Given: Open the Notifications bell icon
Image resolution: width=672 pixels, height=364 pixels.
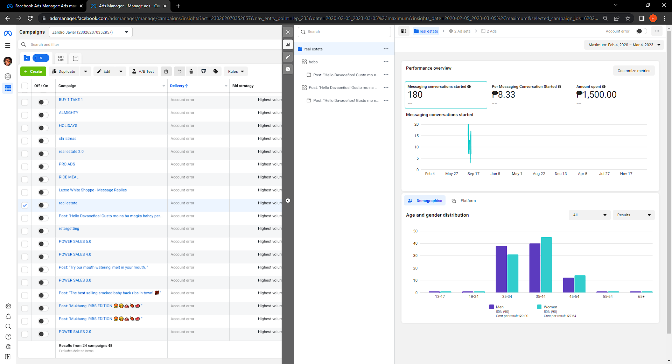Looking at the screenshot, I should [x=8, y=316].
